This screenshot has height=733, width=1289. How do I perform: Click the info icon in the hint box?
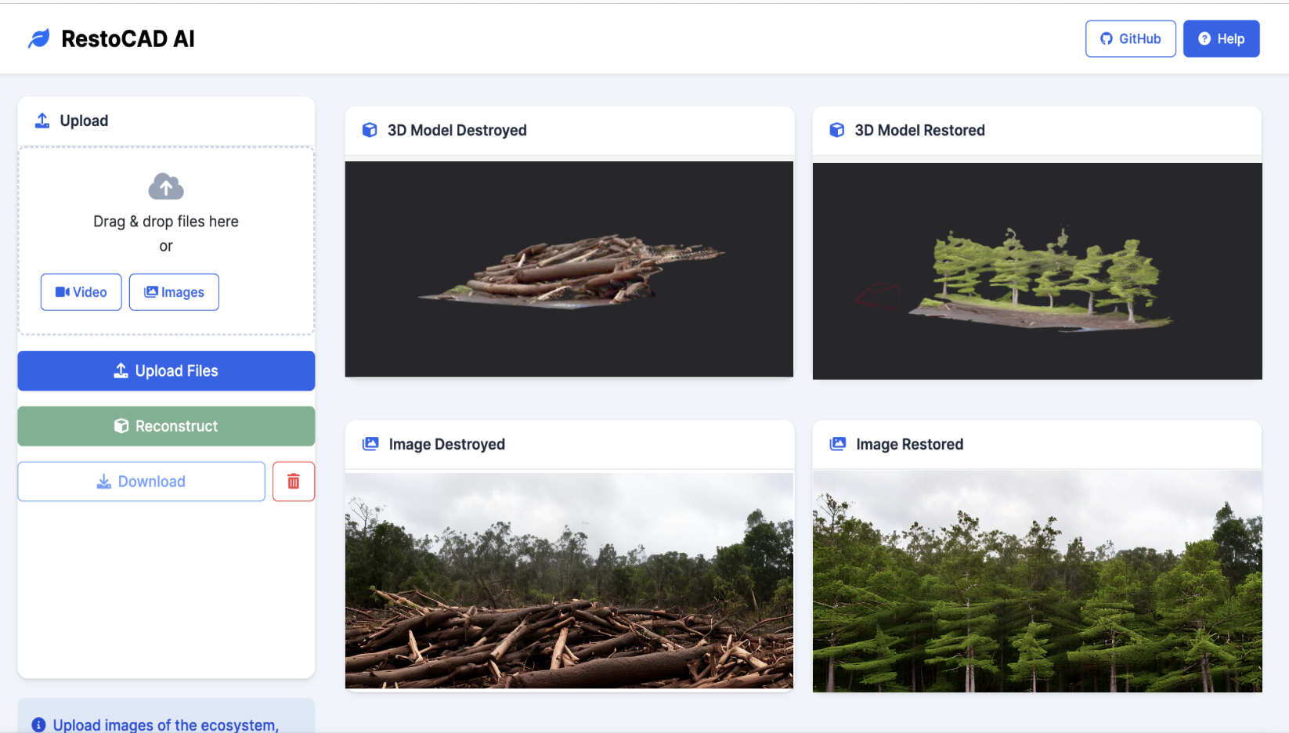click(38, 725)
